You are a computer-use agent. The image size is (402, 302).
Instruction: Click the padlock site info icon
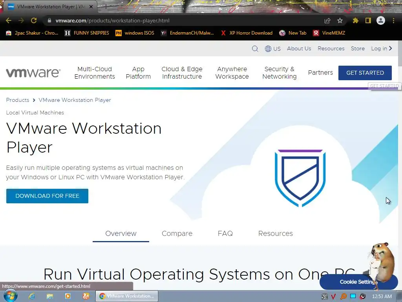(x=49, y=20)
